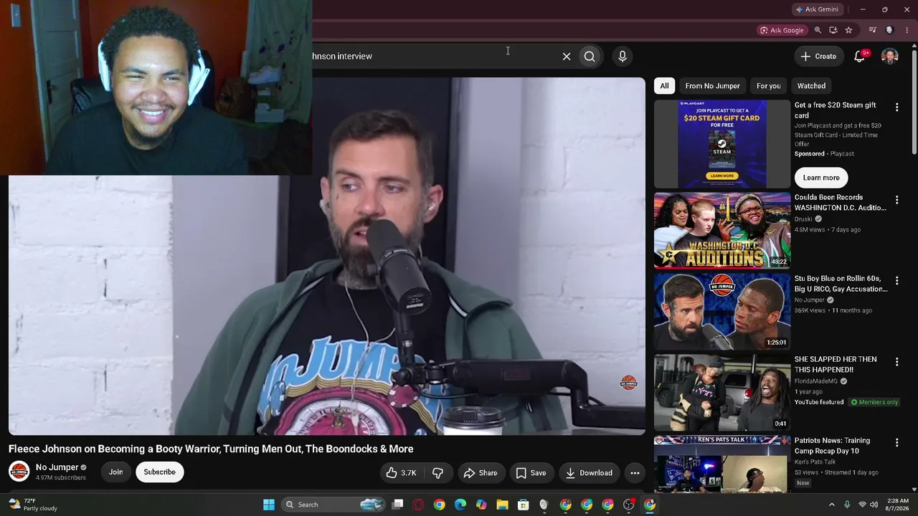918x516 pixels.
Task: Click the Ken's Pats Talk channel name
Action: pyautogui.click(x=815, y=462)
